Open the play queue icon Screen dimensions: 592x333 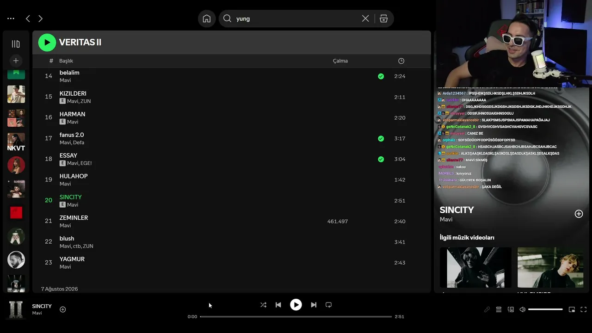click(499, 309)
